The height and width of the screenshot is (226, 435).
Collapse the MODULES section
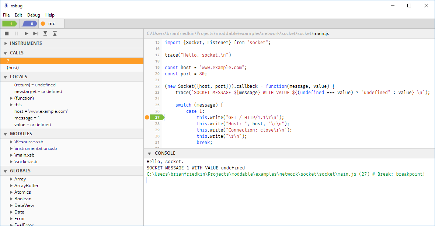[6, 134]
